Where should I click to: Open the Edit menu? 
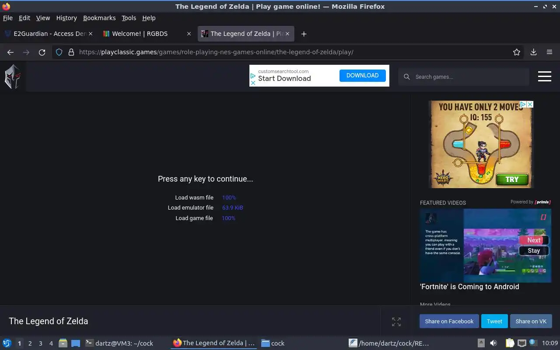(x=24, y=18)
